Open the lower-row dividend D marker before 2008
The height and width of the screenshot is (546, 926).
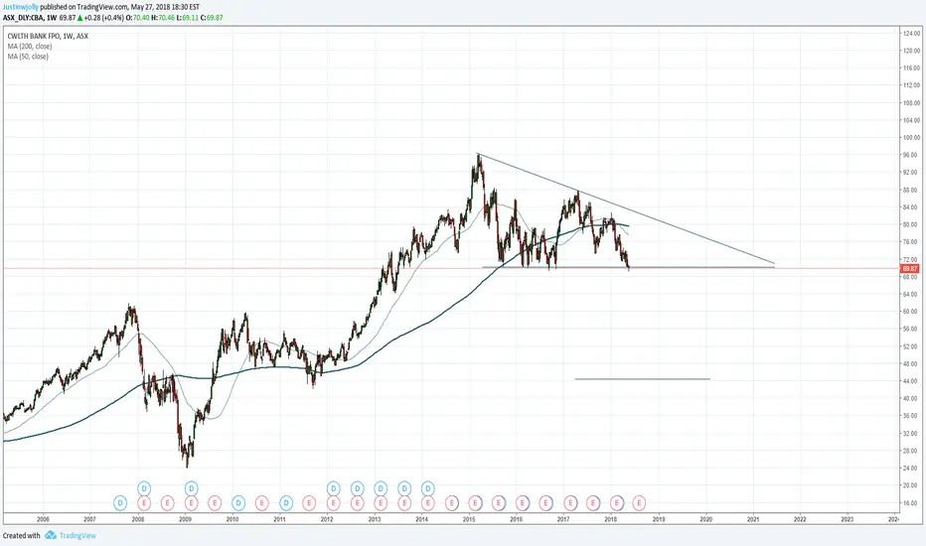click(120, 503)
